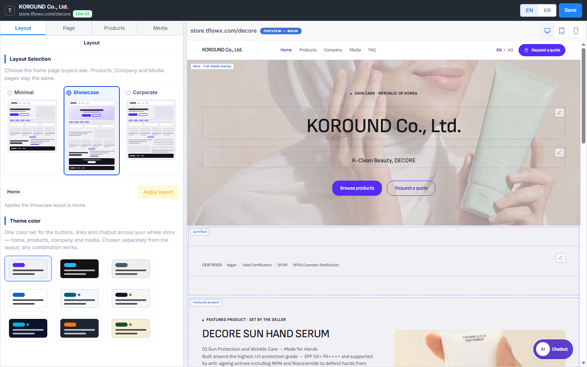Switch editor language to KR
This screenshot has width=587, height=367.
[x=547, y=11]
